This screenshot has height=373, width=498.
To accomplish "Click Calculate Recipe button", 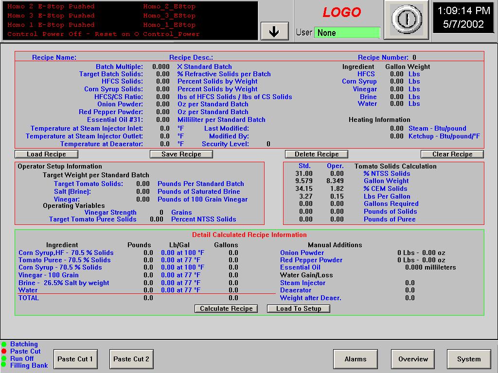I will coord(226,308).
